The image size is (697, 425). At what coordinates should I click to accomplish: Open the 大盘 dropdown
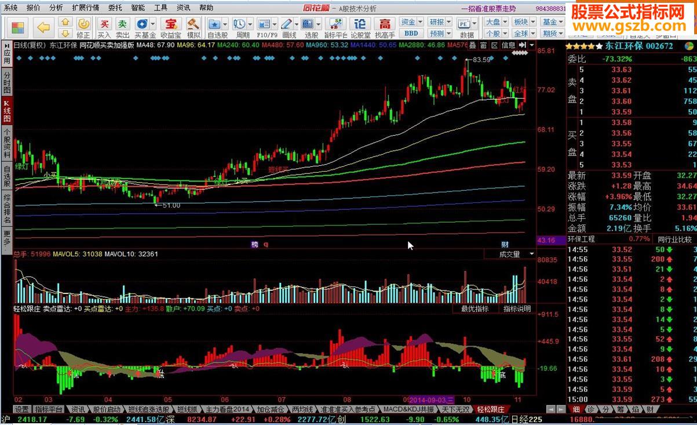(495, 22)
